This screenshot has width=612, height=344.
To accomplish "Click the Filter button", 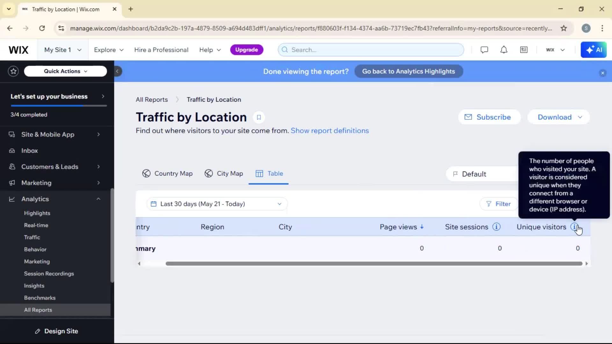I will [x=499, y=204].
